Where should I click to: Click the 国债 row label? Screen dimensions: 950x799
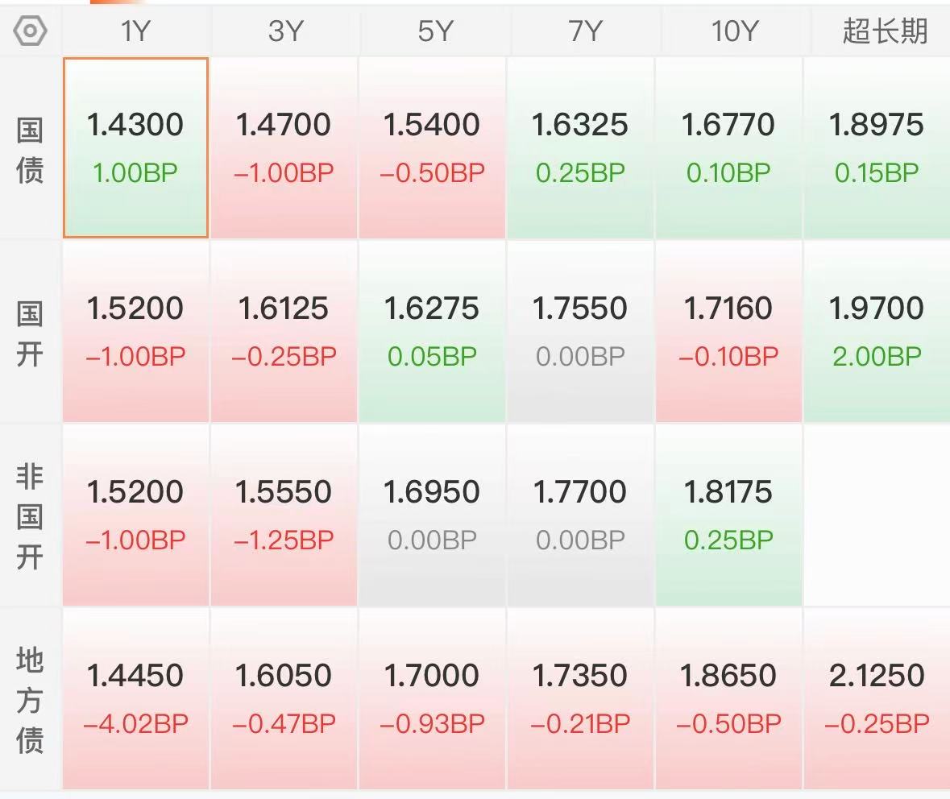click(30, 151)
